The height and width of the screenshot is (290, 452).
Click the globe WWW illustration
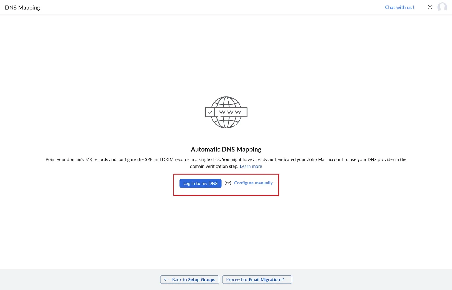(226, 112)
